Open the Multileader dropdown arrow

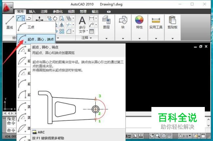tap(96, 25)
